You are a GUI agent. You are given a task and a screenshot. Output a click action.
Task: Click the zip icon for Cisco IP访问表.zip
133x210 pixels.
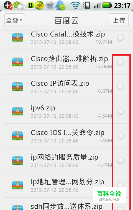[17, 86]
